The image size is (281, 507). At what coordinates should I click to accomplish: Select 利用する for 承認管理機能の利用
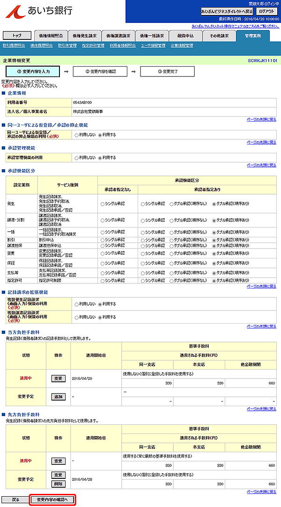click(100, 158)
